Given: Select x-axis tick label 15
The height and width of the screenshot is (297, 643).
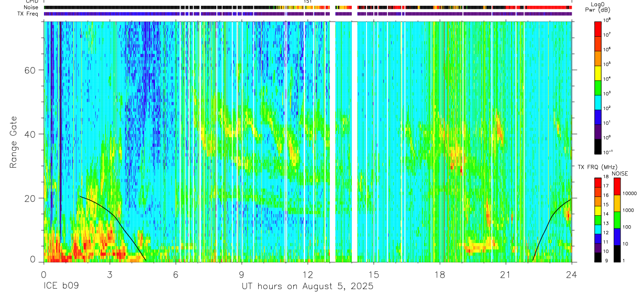Looking at the screenshot, I should pos(374,273).
